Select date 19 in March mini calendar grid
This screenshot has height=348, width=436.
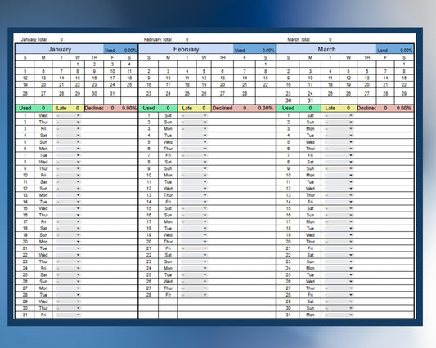[x=348, y=85]
